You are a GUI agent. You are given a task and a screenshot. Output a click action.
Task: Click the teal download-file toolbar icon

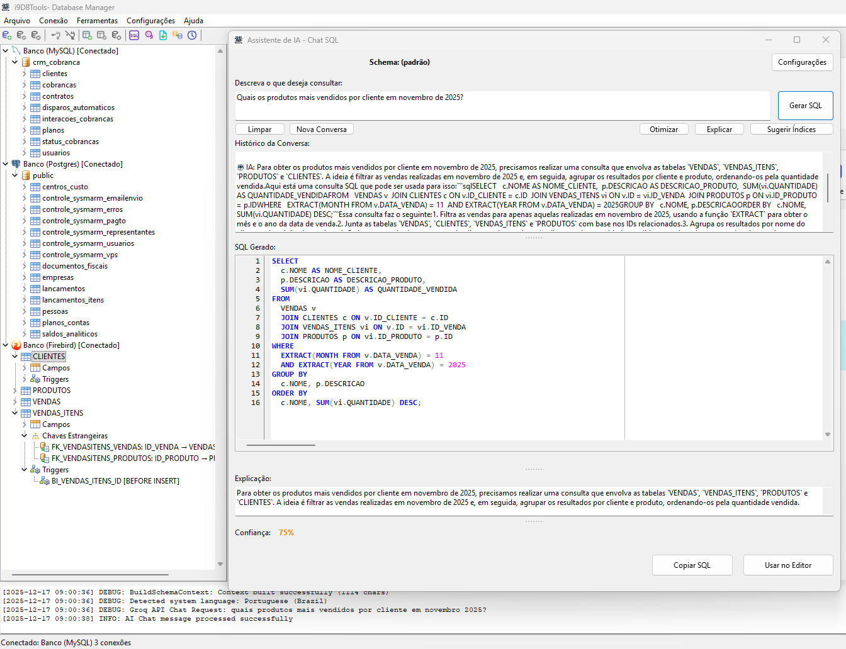pos(163,35)
